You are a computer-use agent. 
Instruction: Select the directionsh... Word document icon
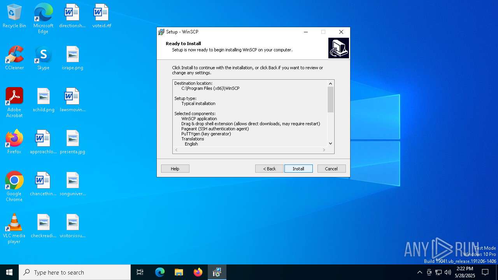(x=72, y=16)
